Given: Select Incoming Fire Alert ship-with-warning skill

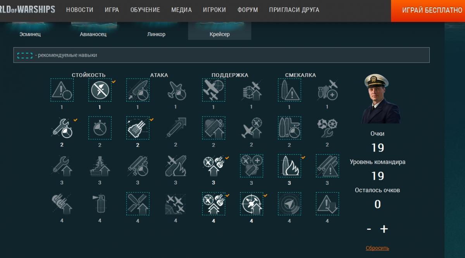Looking at the screenshot, I should pyautogui.click(x=290, y=90).
